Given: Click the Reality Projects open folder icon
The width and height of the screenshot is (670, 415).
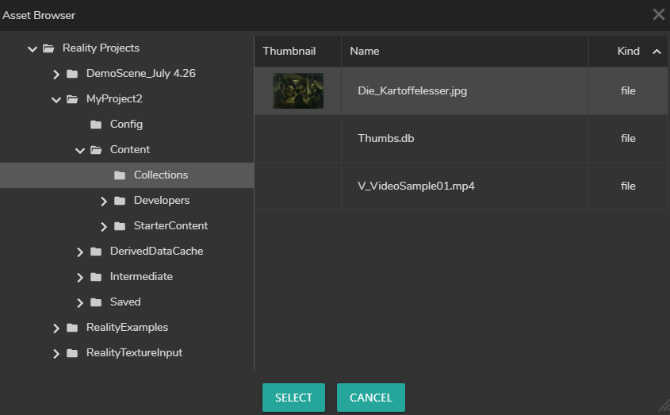Looking at the screenshot, I should coord(48,48).
